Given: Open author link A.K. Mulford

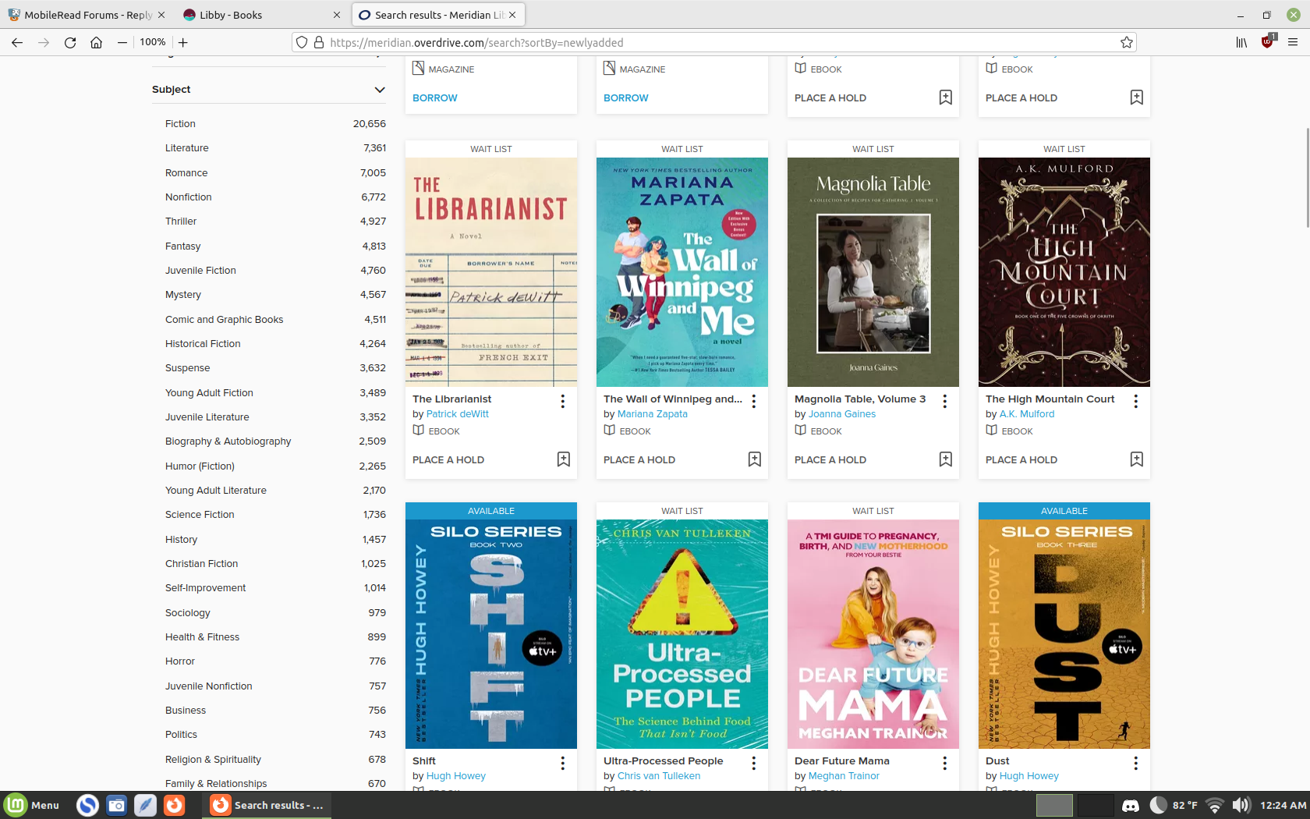Looking at the screenshot, I should pos(1027,414).
